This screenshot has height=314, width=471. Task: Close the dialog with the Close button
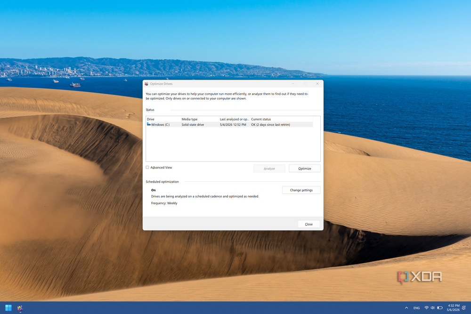pos(309,224)
